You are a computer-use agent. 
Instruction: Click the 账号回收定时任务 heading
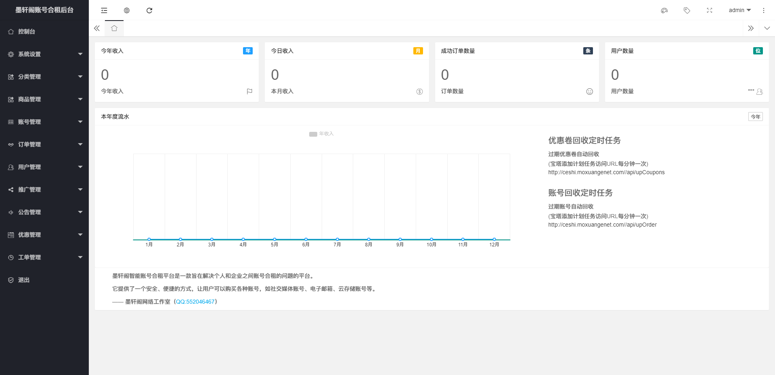580,193
